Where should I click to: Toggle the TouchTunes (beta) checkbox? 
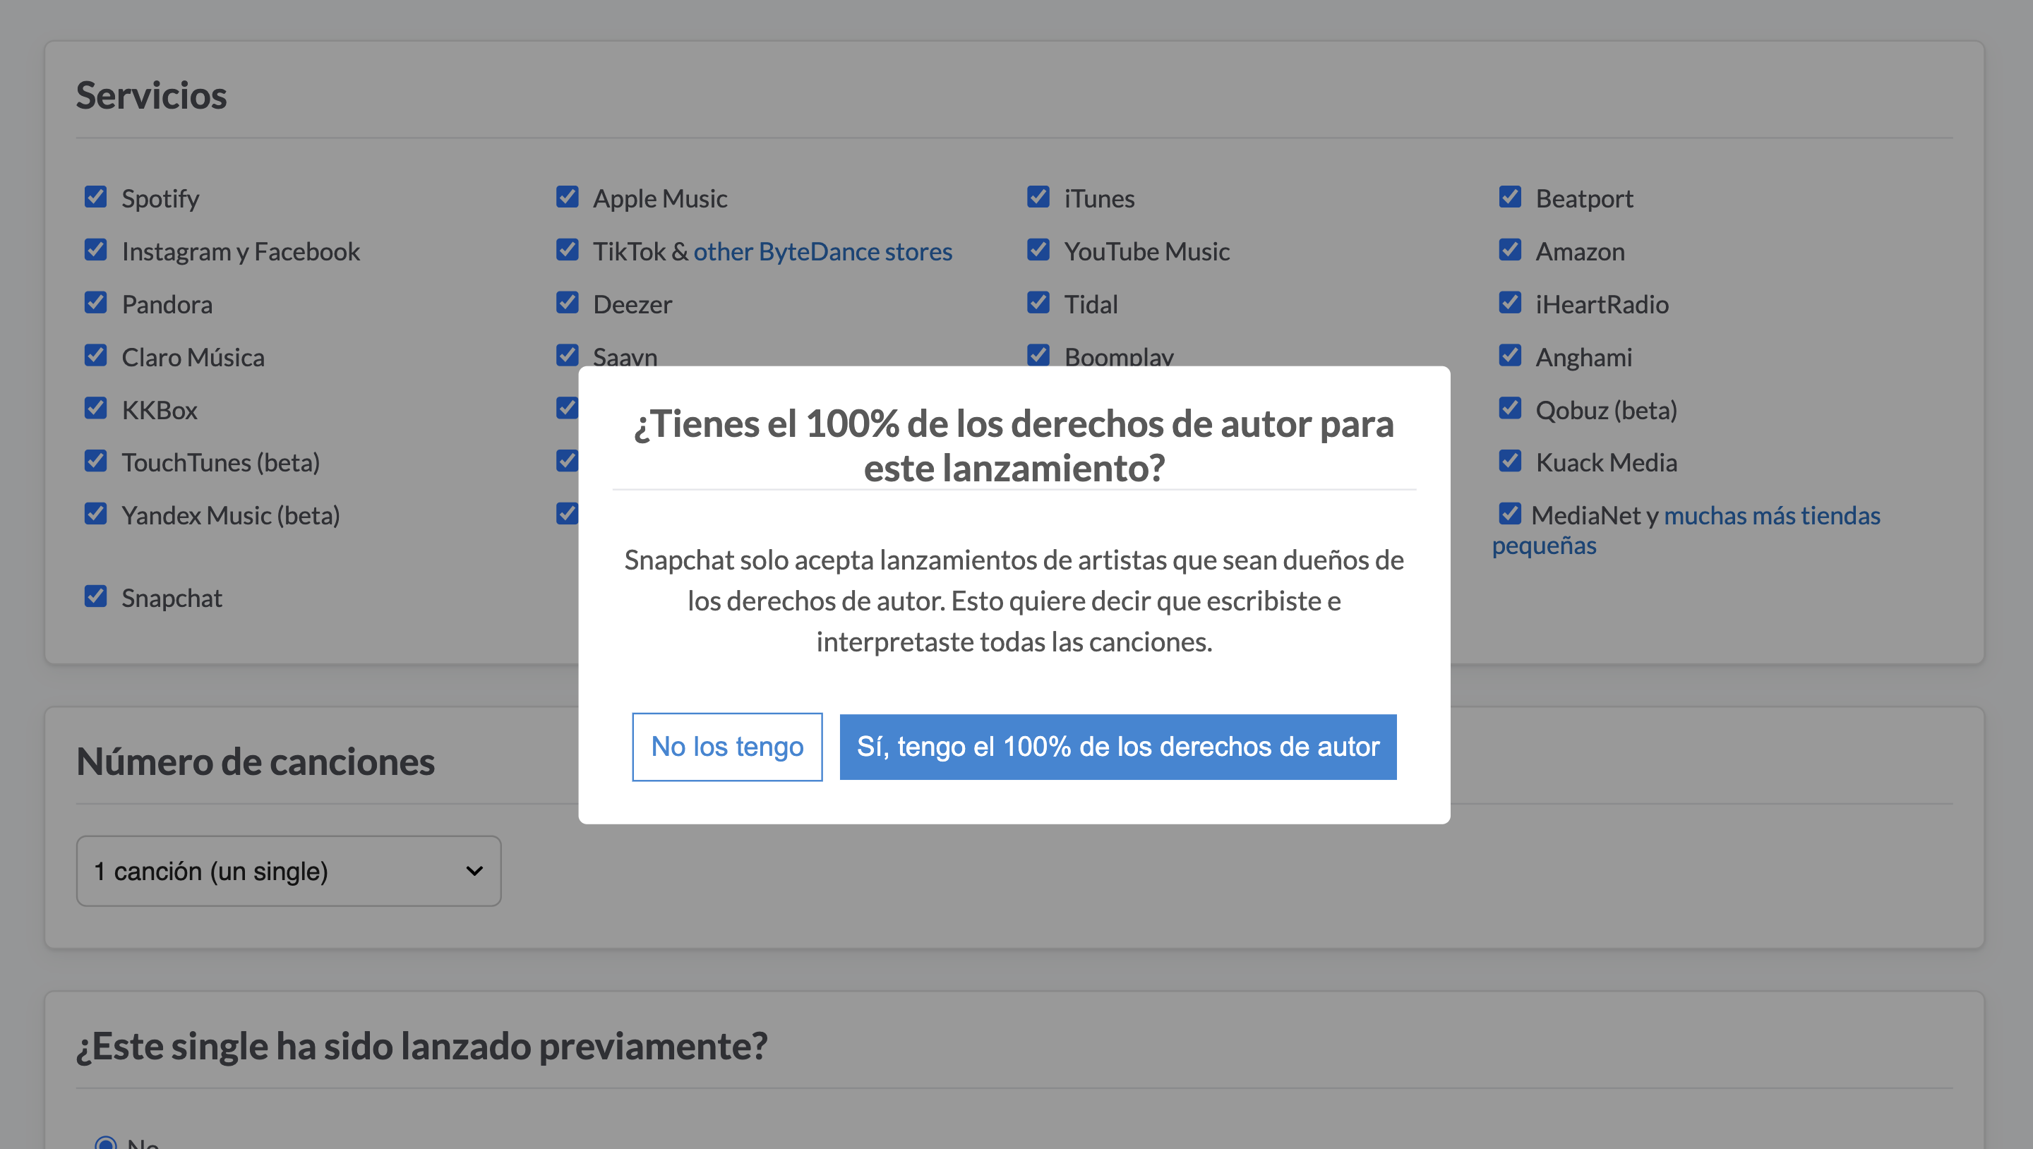(x=95, y=460)
